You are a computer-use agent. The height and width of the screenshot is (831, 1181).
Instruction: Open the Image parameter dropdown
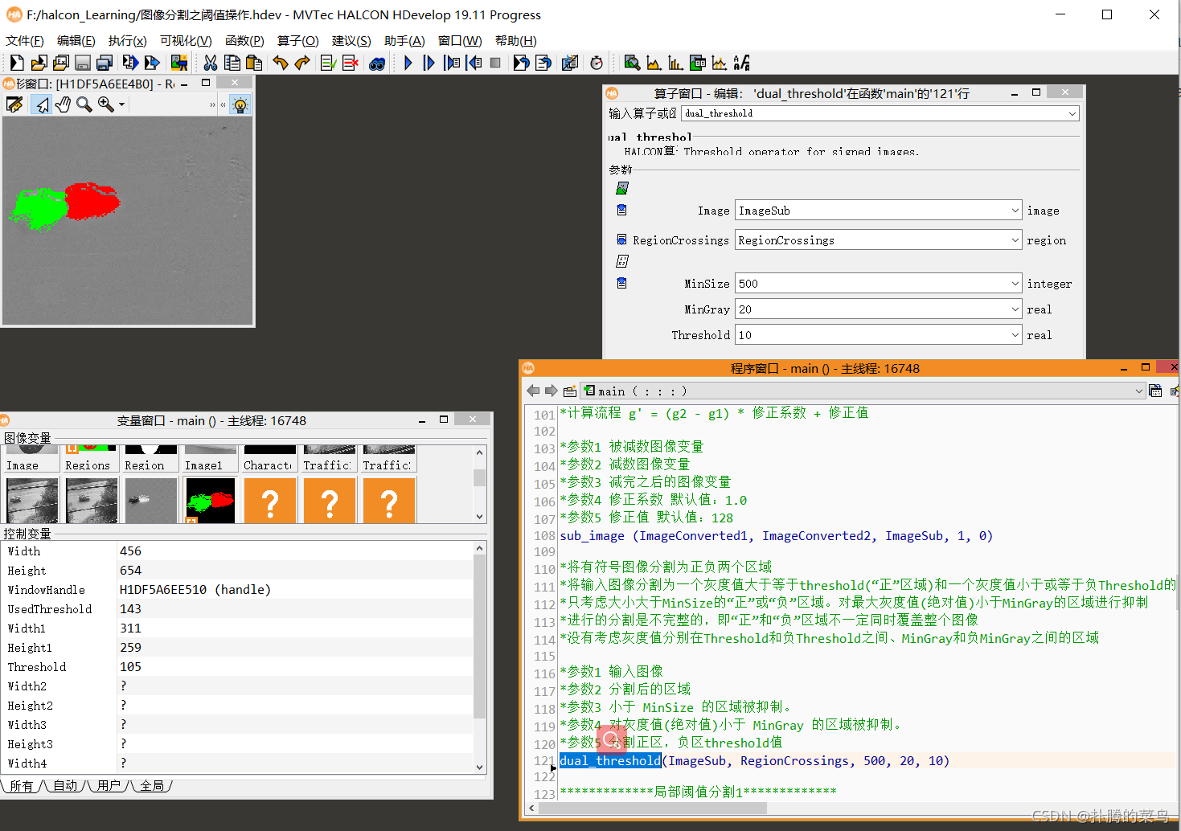[1015, 211]
